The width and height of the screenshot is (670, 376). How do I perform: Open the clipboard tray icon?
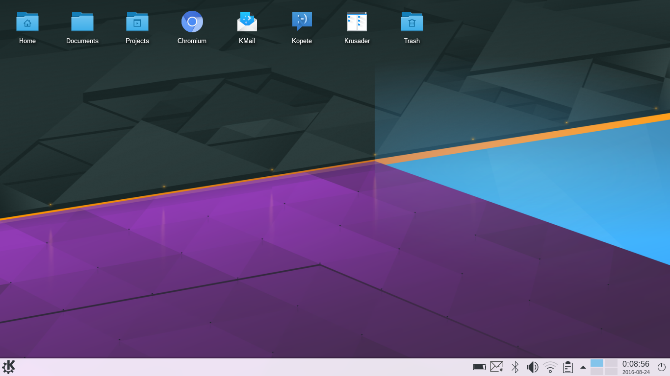pyautogui.click(x=568, y=367)
